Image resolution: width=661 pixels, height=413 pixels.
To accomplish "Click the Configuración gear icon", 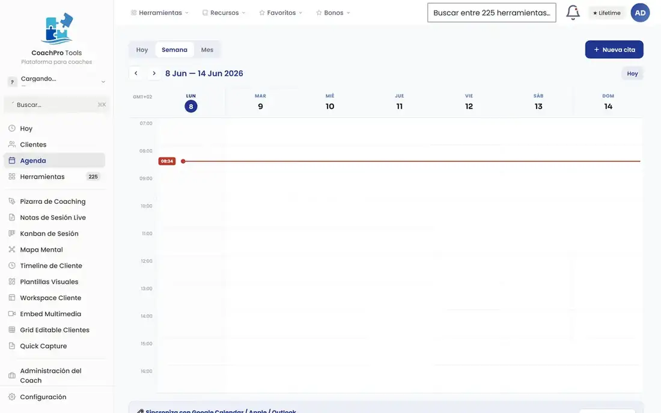I will pyautogui.click(x=12, y=397).
